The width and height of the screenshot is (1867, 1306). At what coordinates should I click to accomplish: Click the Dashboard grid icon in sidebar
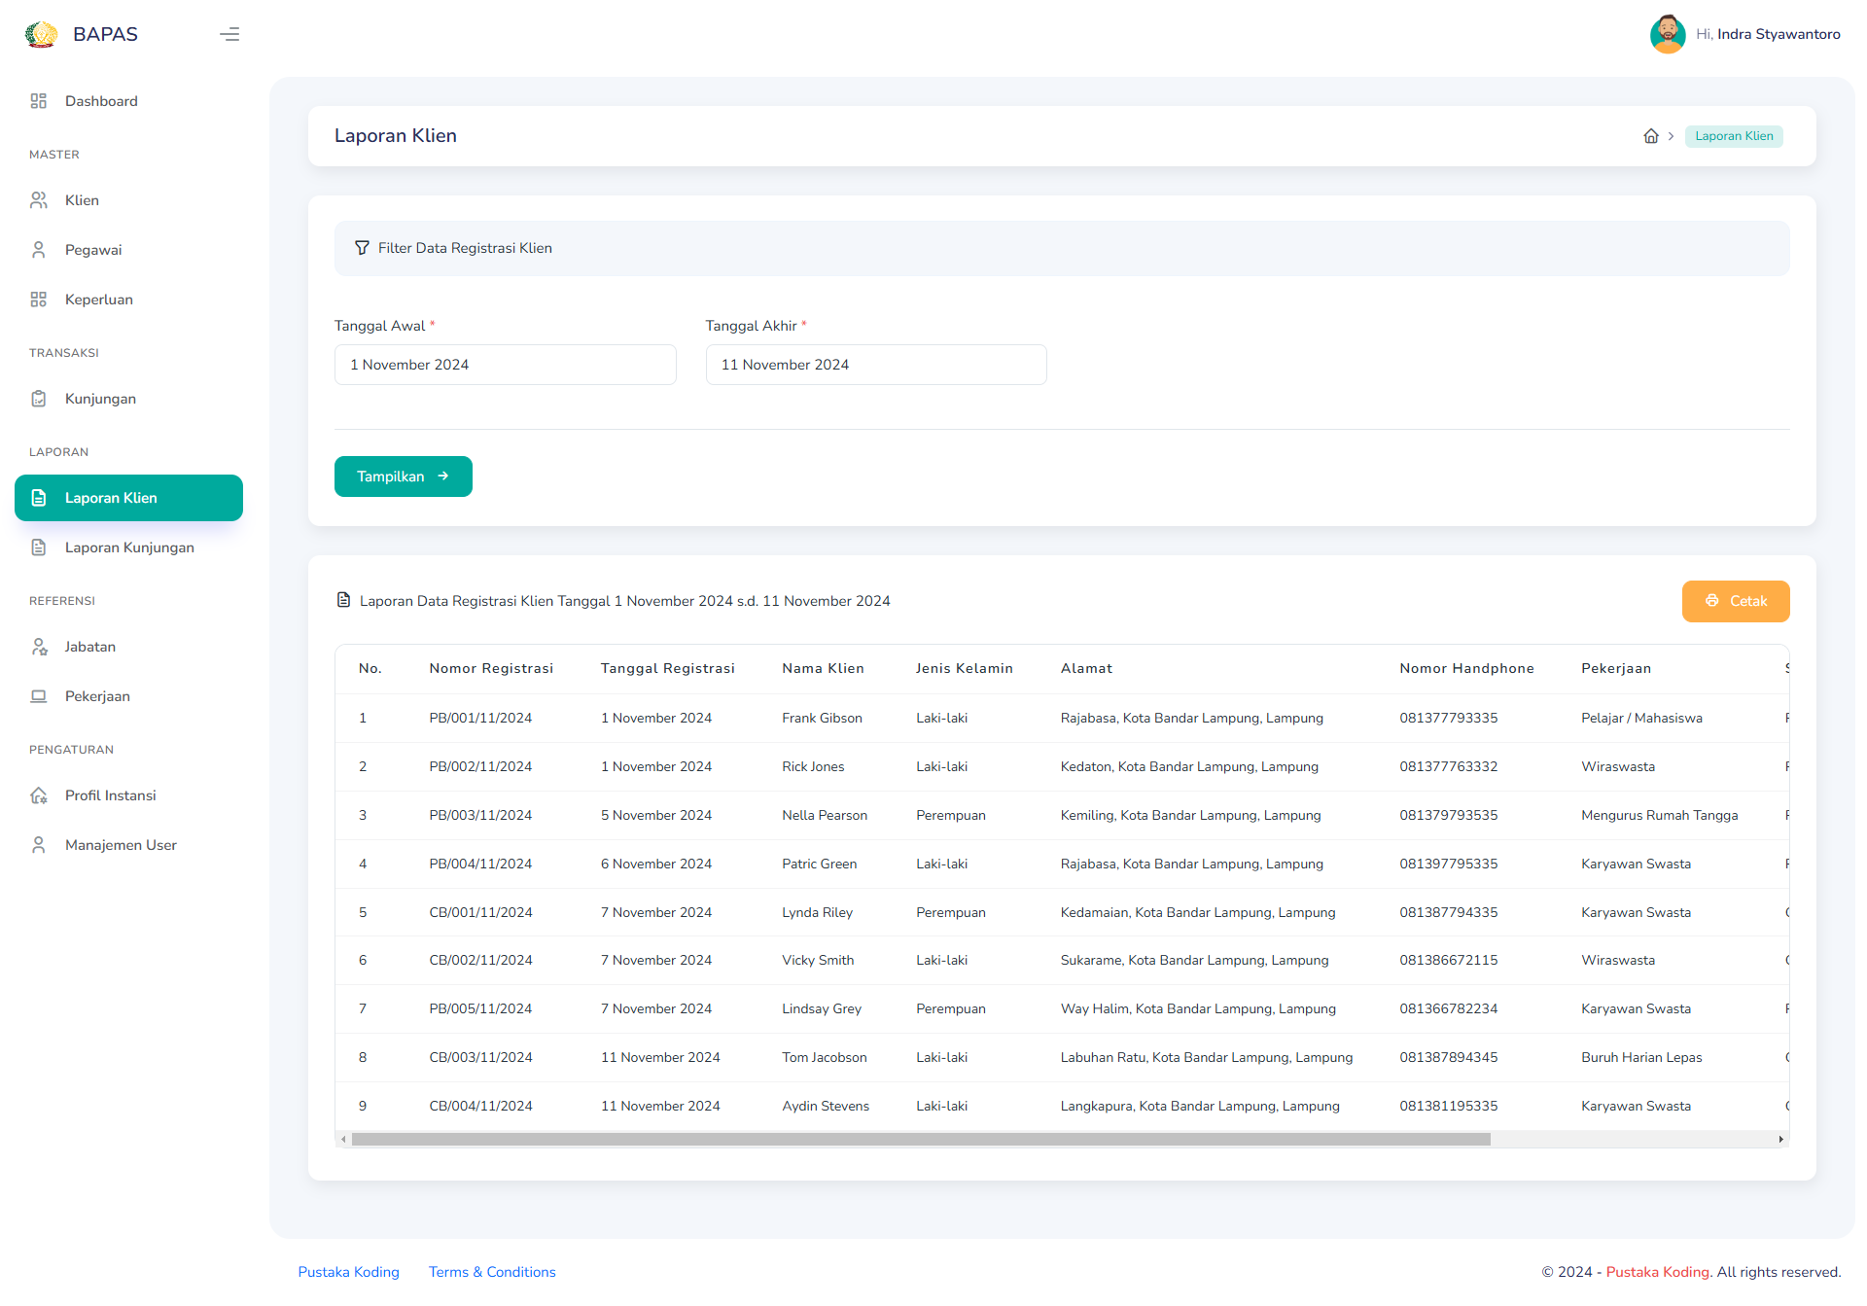pyautogui.click(x=39, y=100)
